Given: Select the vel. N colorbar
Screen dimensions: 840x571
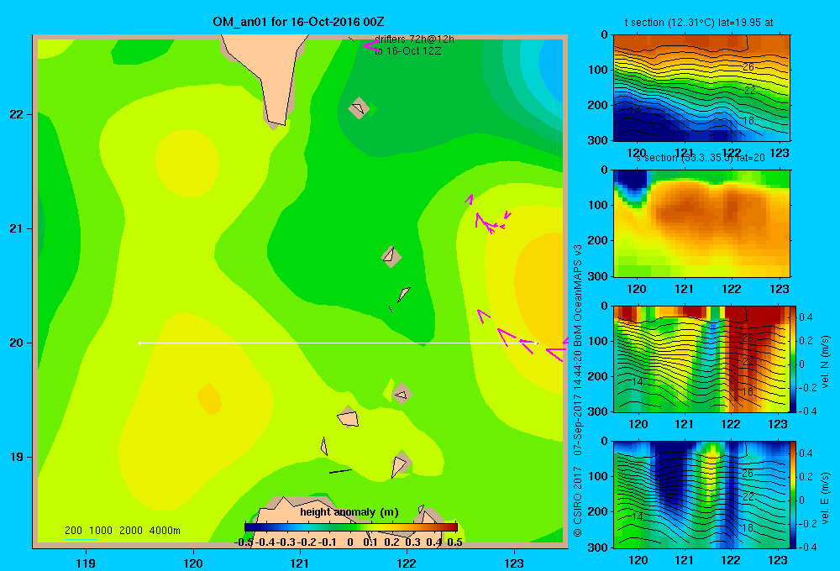Looking at the screenshot, I should coord(793,359).
